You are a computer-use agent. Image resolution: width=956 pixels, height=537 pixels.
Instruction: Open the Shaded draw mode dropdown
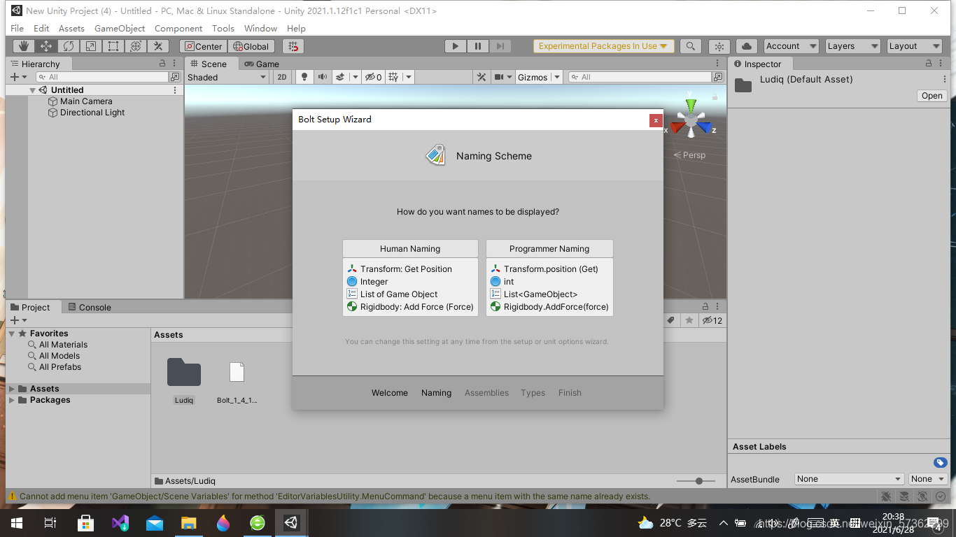(227, 77)
